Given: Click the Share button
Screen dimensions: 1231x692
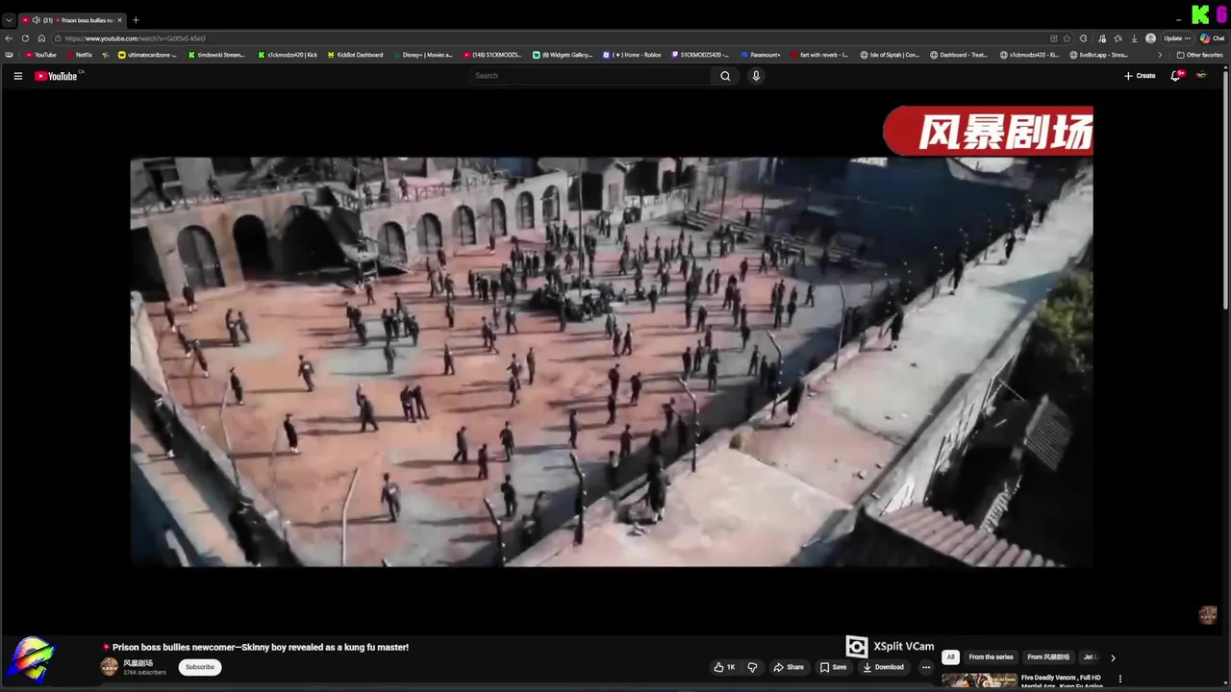Looking at the screenshot, I should 789,667.
